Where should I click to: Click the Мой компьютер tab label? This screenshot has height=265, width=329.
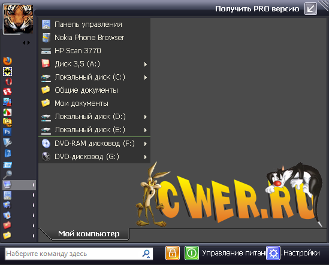click(x=89, y=233)
